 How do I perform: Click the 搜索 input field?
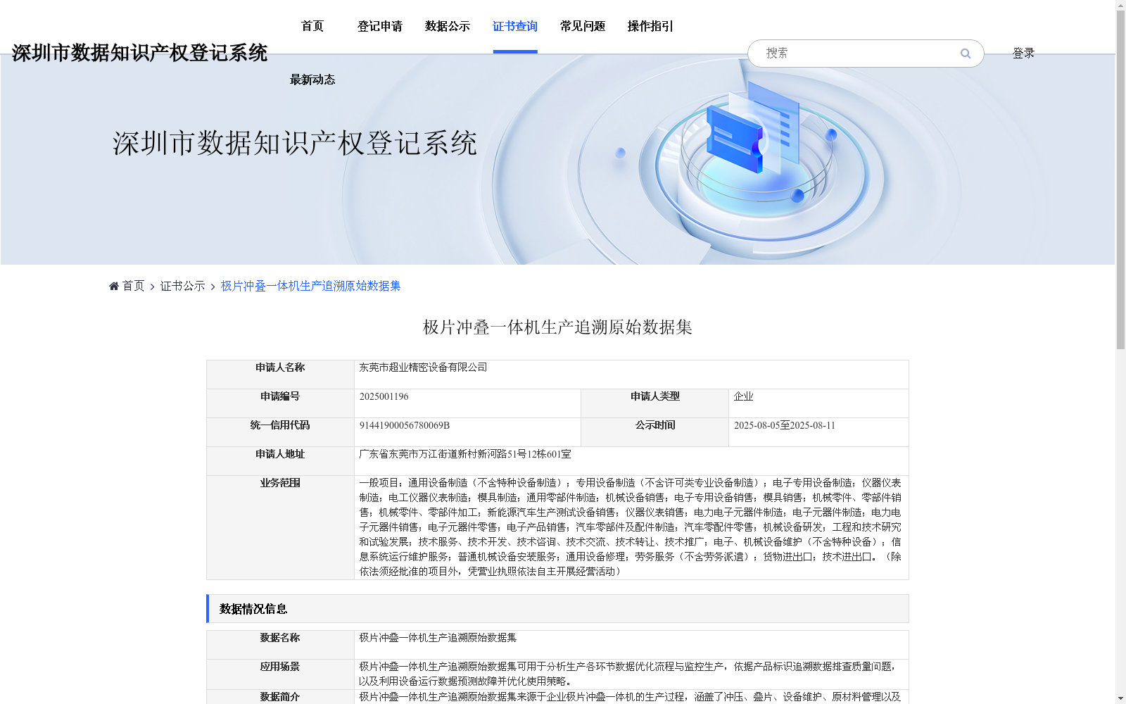859,54
